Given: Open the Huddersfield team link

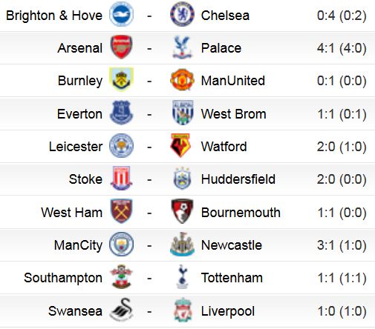Looking at the screenshot, I should coord(238,179).
